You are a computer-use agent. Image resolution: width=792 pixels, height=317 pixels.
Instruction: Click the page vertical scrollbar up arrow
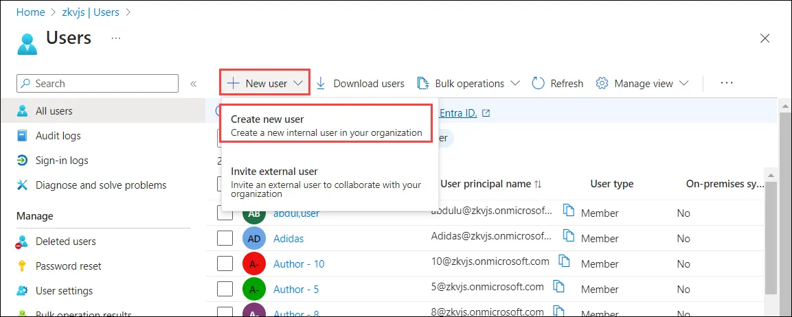tap(784, 106)
